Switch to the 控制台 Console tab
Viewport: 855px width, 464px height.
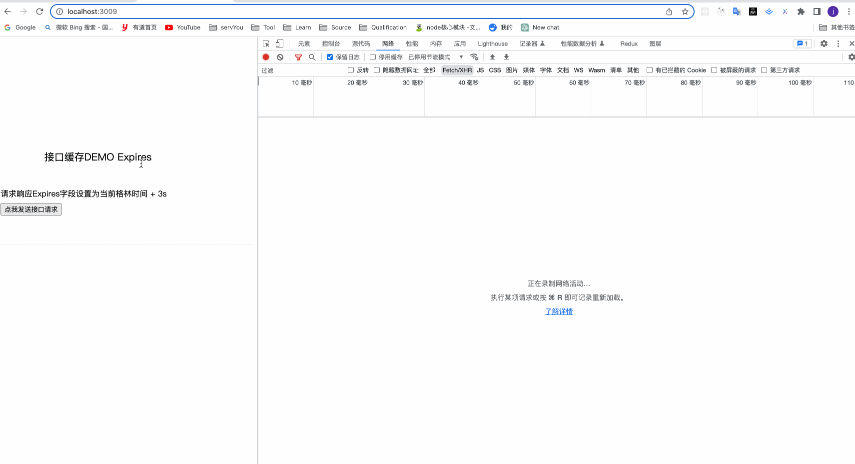pos(331,43)
